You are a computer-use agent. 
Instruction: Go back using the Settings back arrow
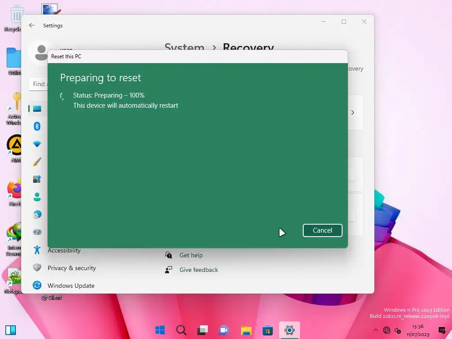point(32,25)
